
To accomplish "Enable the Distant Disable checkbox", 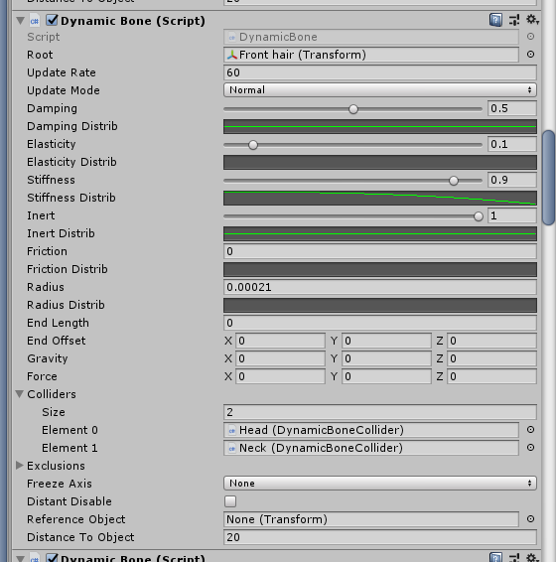I will tap(230, 501).
